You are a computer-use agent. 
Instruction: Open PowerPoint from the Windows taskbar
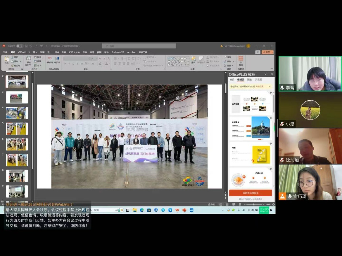(184, 210)
